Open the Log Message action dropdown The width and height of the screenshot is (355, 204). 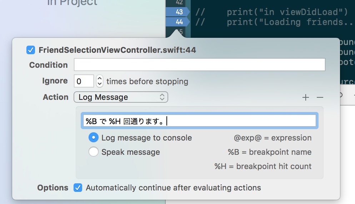121,97
